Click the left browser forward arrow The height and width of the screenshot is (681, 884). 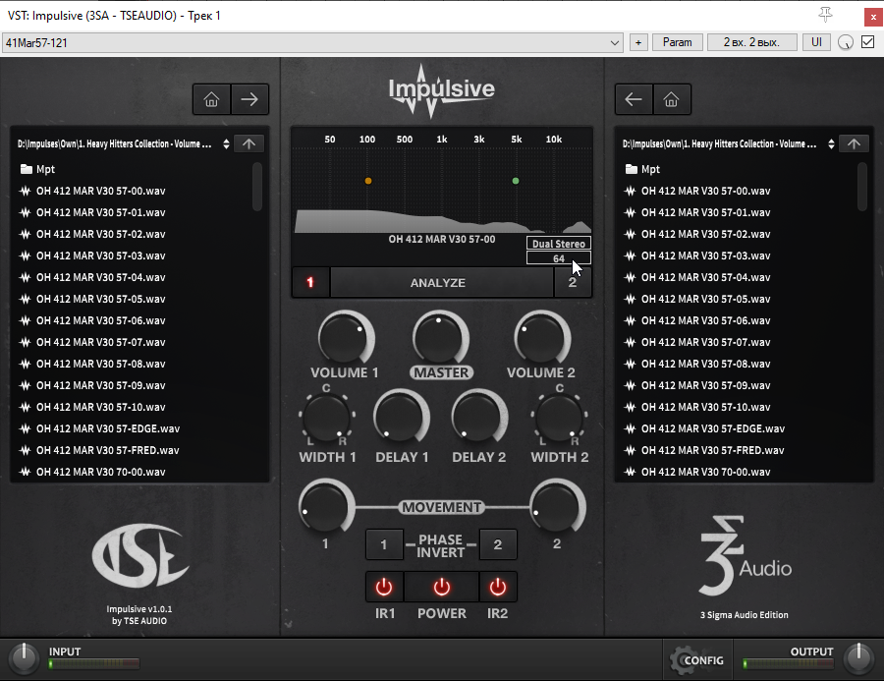(249, 99)
